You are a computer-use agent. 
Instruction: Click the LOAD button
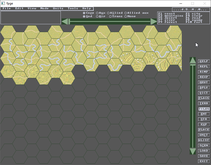pos(204,151)
